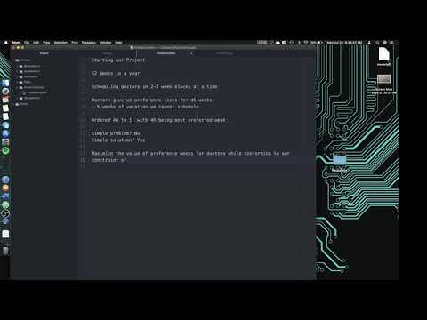Click the user account icon in menu bar
This screenshot has width=427, height=320.
pos(369,43)
